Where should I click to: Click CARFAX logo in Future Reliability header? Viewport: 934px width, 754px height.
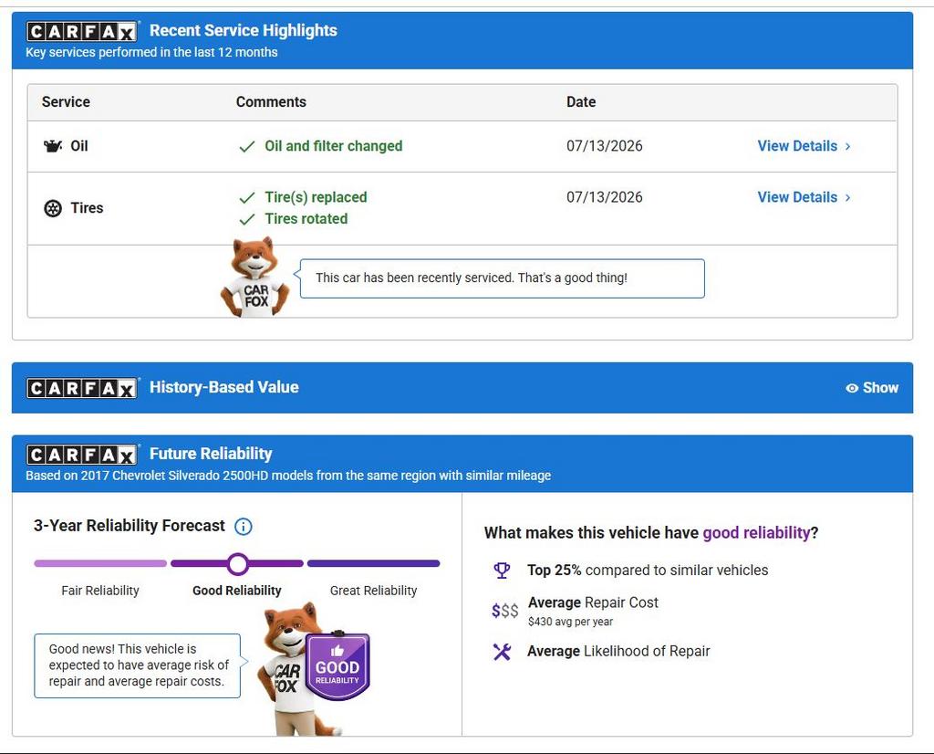[x=82, y=455]
